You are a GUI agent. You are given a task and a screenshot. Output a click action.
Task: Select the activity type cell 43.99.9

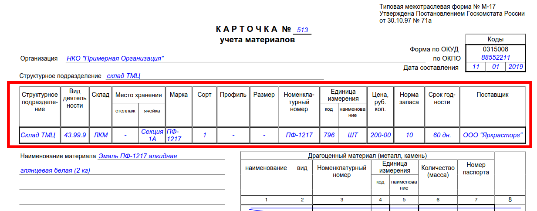point(74,135)
